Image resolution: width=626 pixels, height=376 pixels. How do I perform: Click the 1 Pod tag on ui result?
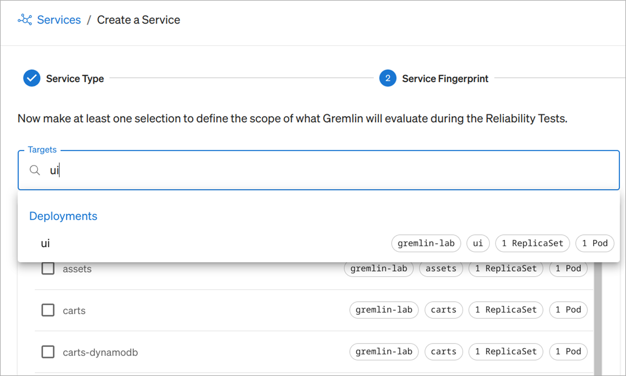595,243
